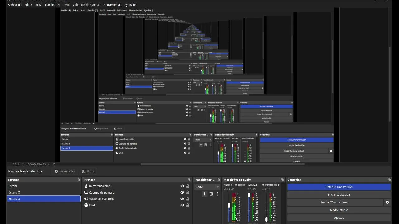Hide the Audio del escritorio source
The image size is (399, 224).
[x=182, y=199]
